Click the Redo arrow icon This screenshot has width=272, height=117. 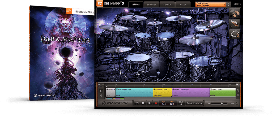(x=103, y=85)
